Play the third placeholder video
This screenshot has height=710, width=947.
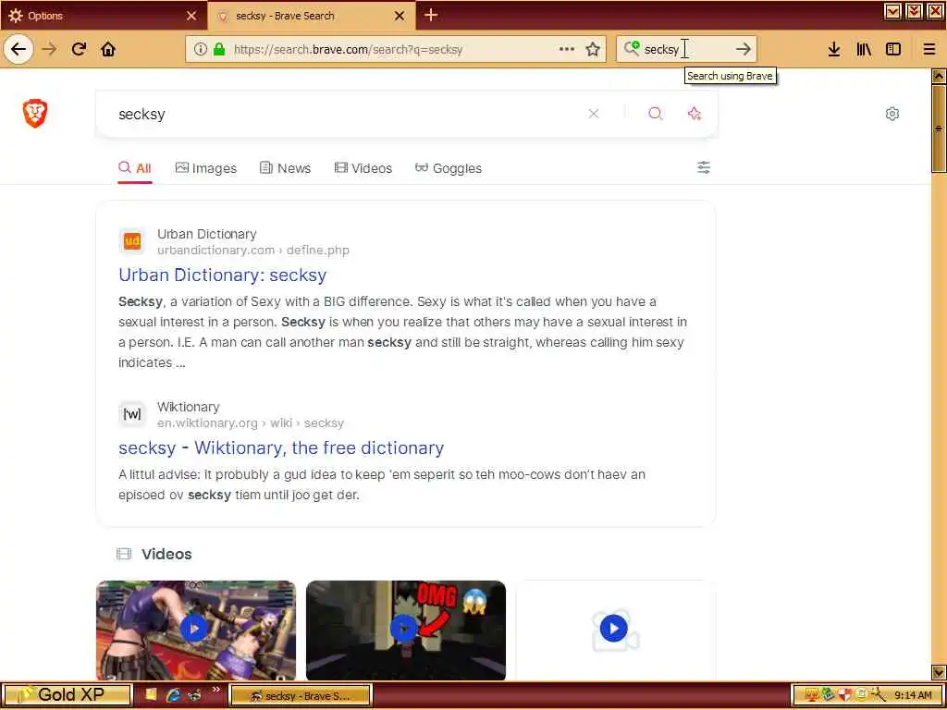[615, 630]
